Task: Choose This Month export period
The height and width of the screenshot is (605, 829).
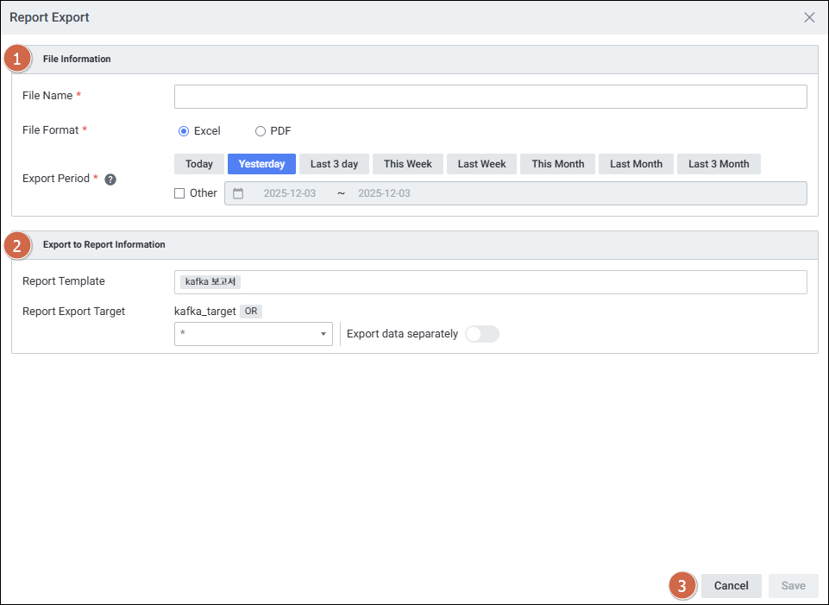Action: (557, 164)
